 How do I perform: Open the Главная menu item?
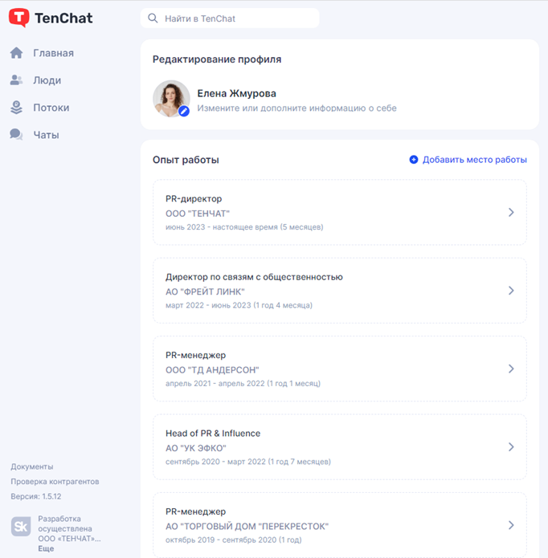[53, 53]
